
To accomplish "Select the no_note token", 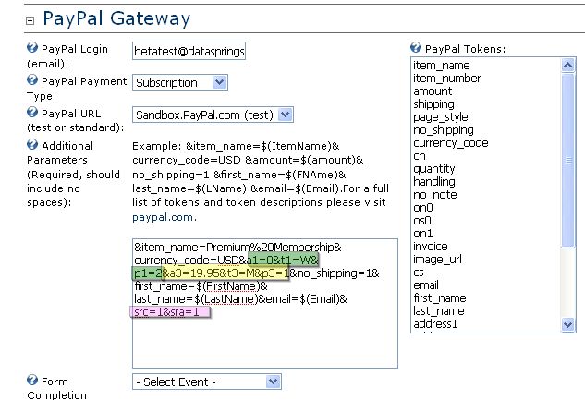I will (x=435, y=195).
